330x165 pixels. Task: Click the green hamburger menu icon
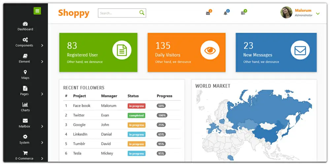[x=37, y=11]
